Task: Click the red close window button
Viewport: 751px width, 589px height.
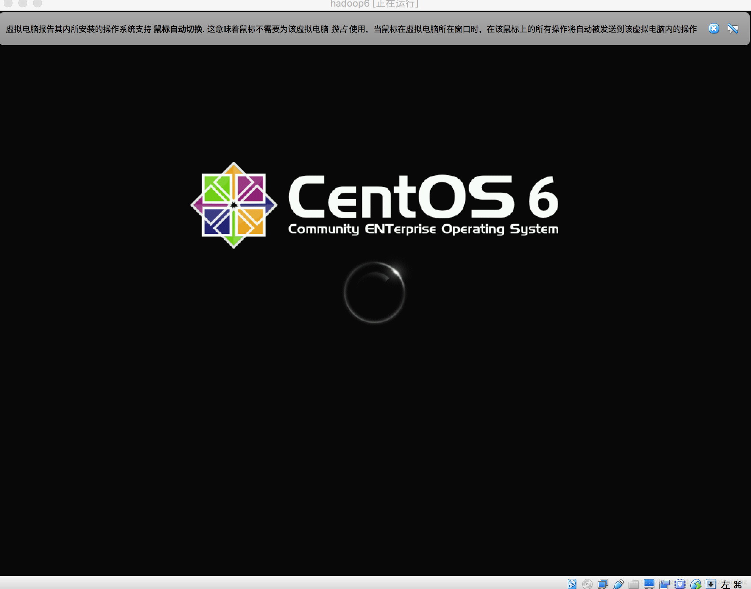Action: point(8,4)
